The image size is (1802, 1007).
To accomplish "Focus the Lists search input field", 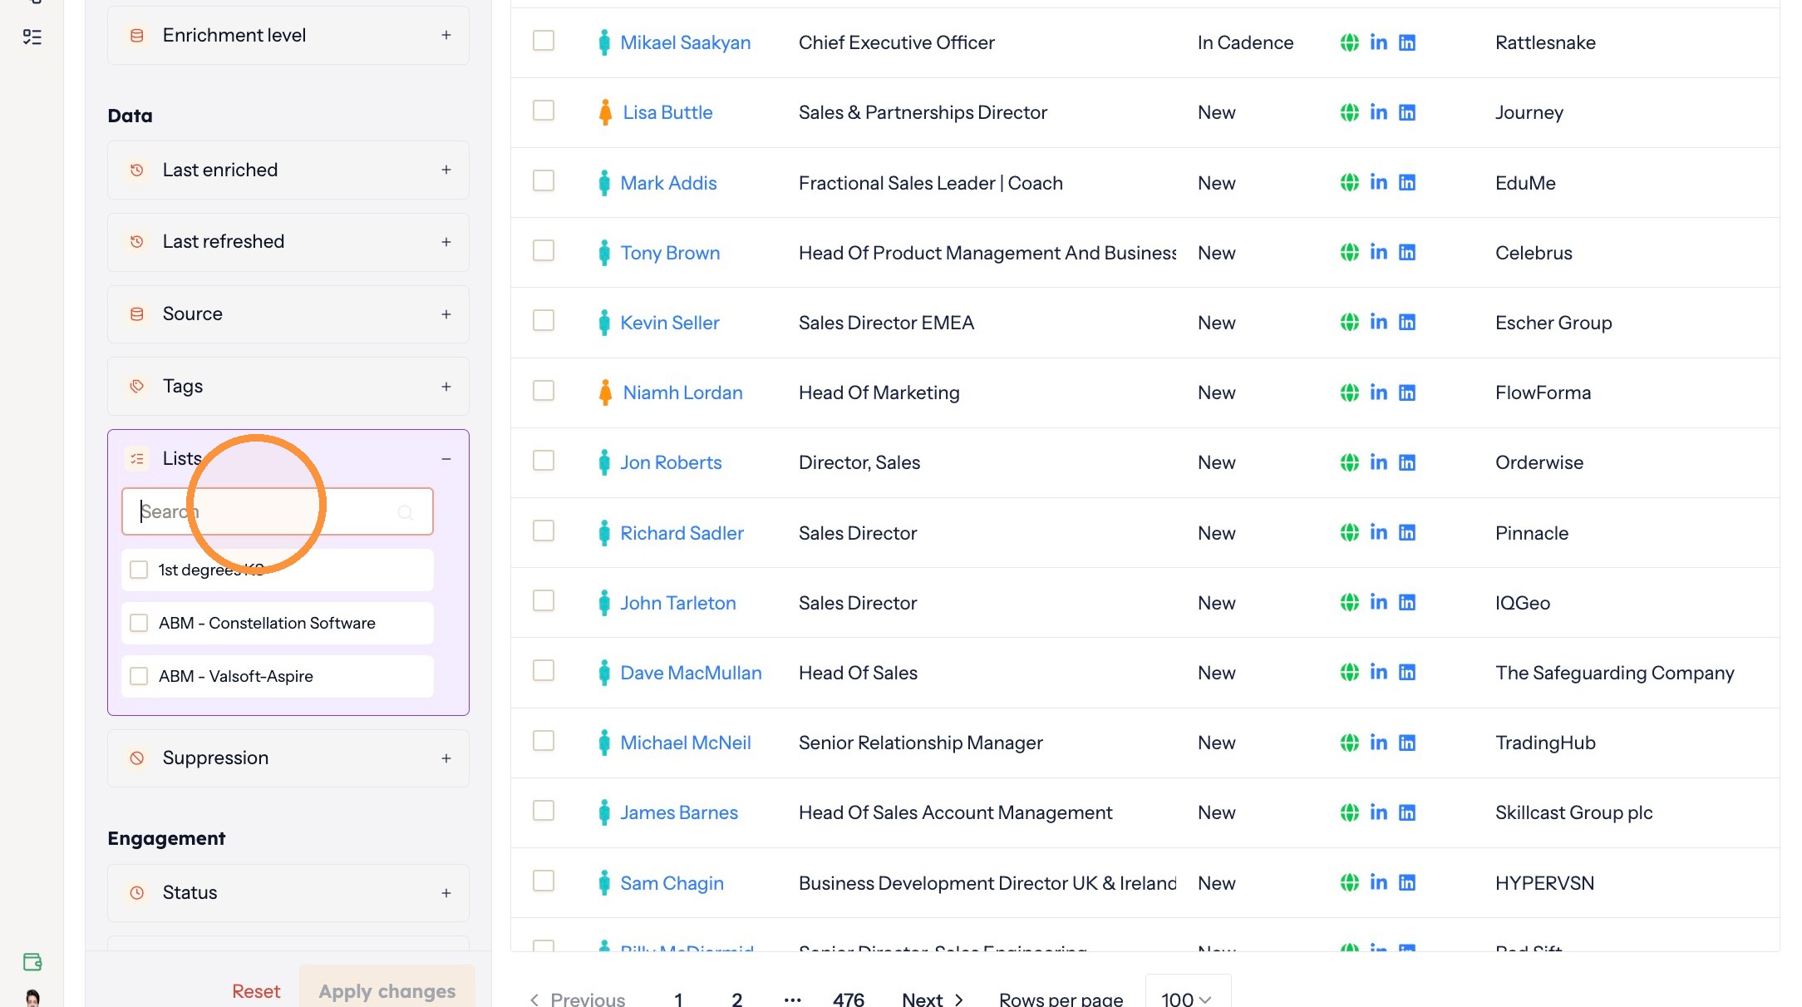I will click(278, 511).
